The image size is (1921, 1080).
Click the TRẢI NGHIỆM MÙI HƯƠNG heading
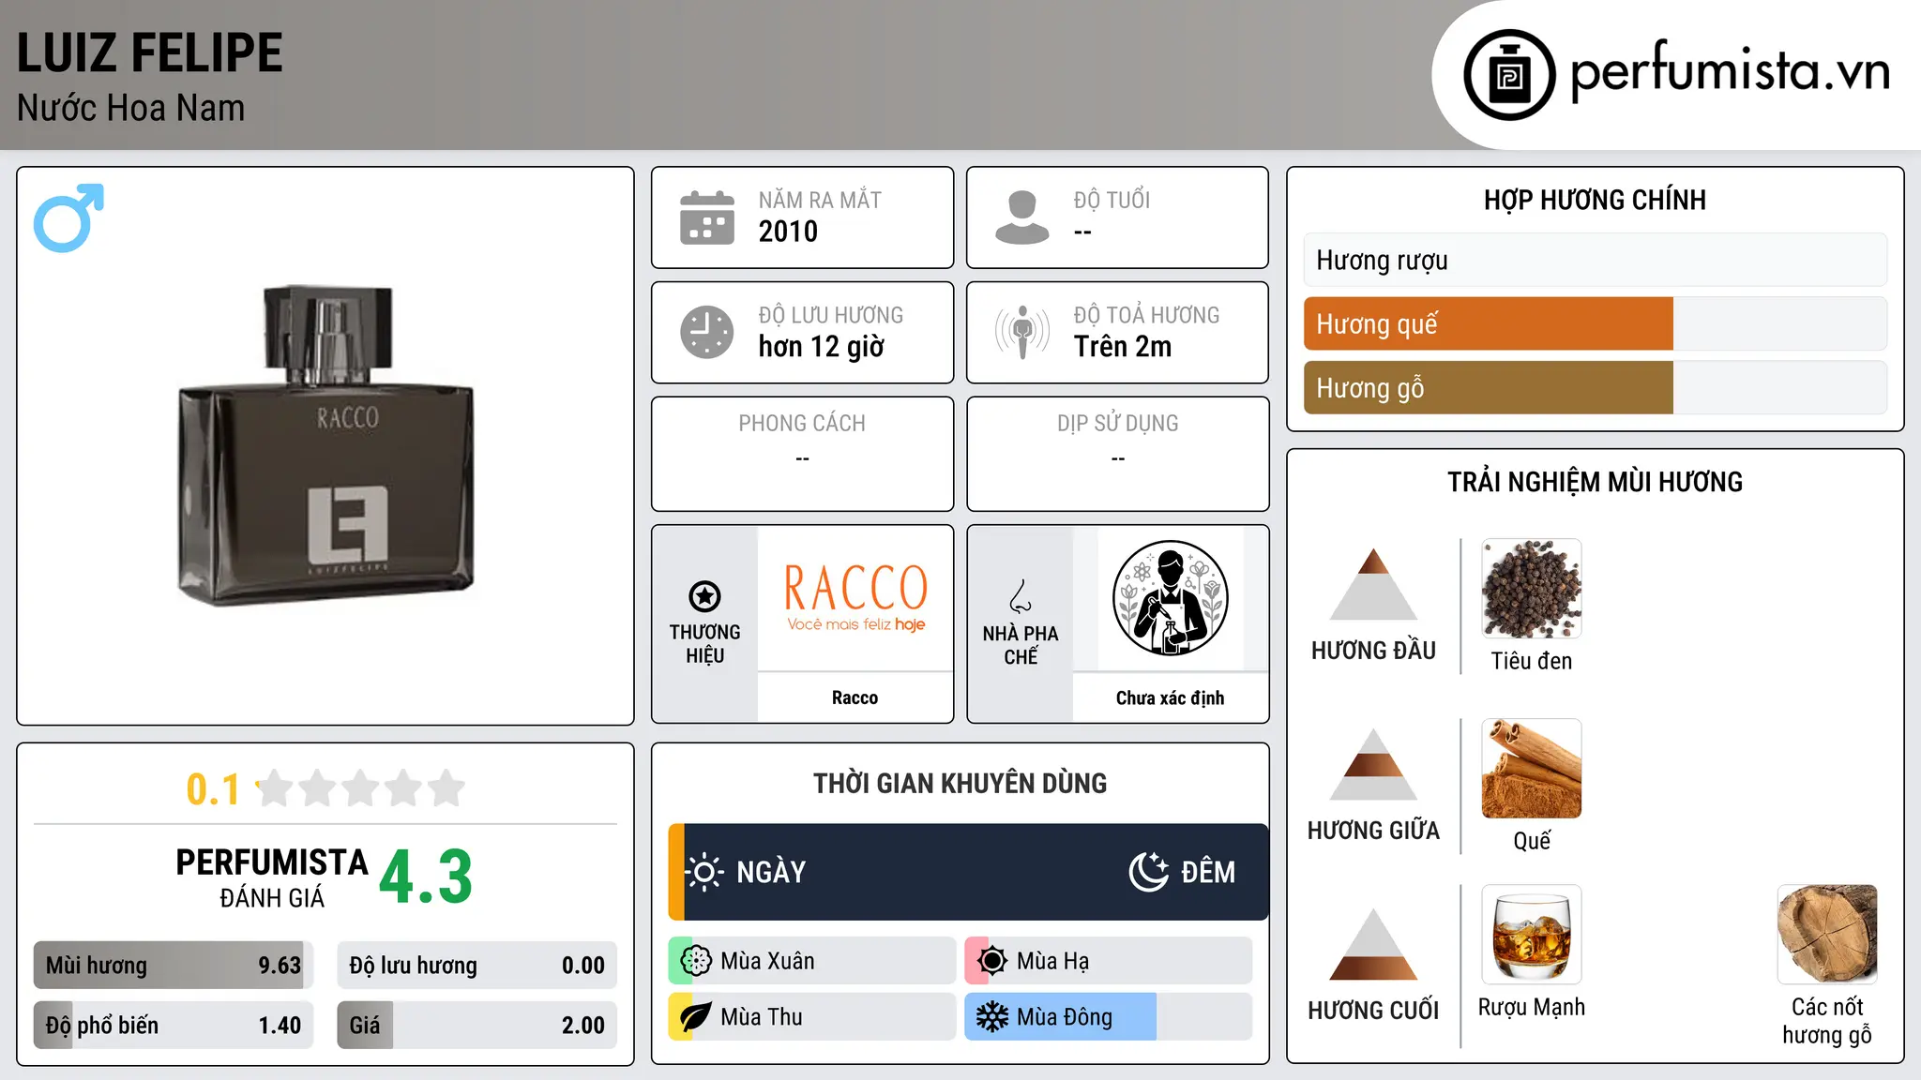pos(1596,482)
